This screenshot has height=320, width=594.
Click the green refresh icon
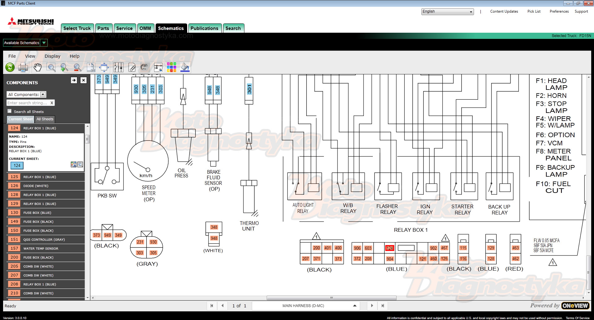pyautogui.click(x=10, y=67)
